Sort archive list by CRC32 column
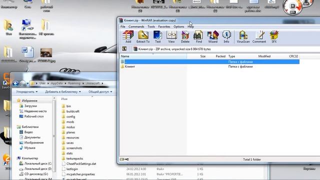Viewport: 320px width, 180px height. click(293, 56)
